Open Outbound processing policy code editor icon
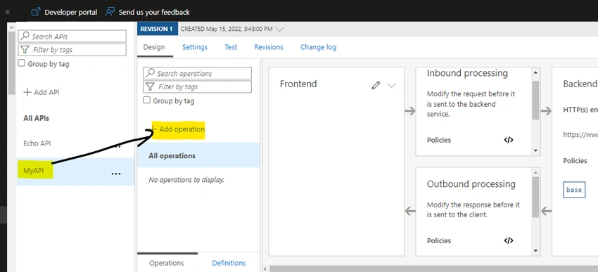Viewport: 598px width, 272px height. point(509,240)
